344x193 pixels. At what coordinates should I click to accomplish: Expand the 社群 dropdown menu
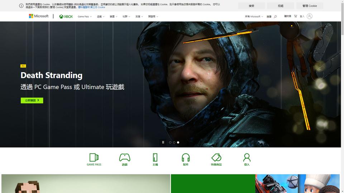click(126, 16)
